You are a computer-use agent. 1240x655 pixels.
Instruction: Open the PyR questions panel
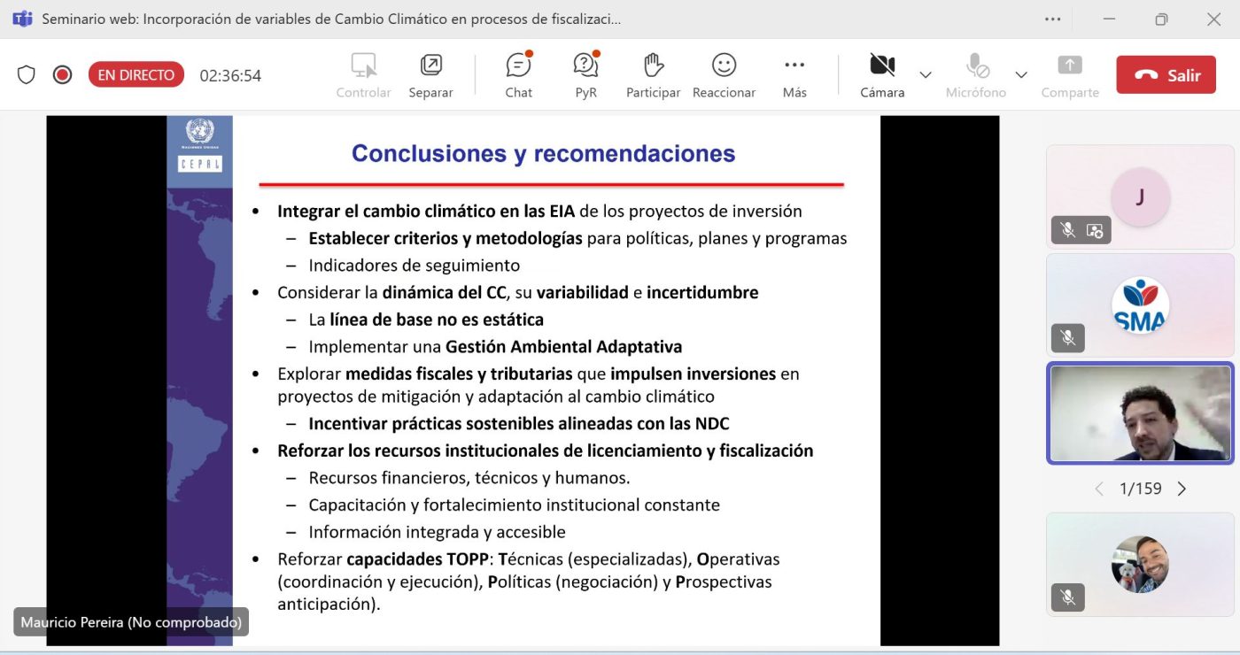(x=585, y=74)
